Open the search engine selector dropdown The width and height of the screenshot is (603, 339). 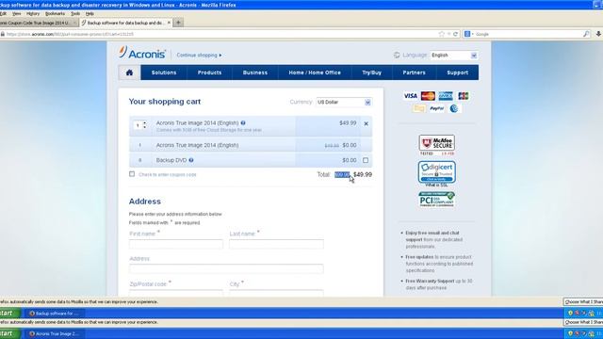[x=469, y=34]
